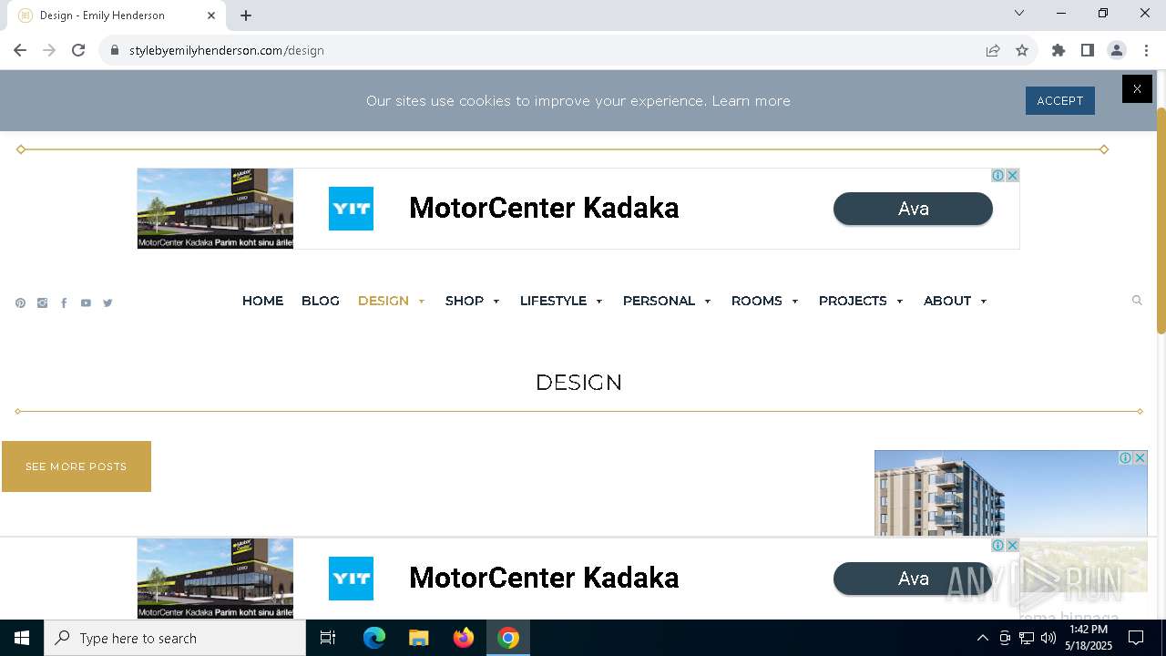Open the taskbar clock showing 1:42 PM
This screenshot has height=656, width=1166.
point(1089,638)
